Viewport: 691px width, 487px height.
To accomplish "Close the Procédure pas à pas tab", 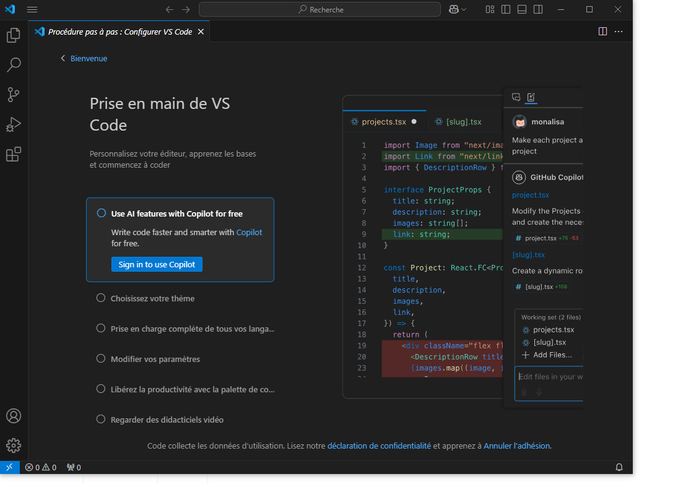I will click(201, 32).
